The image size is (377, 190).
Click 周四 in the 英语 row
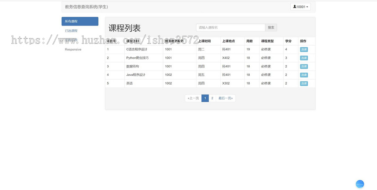coord(201,83)
